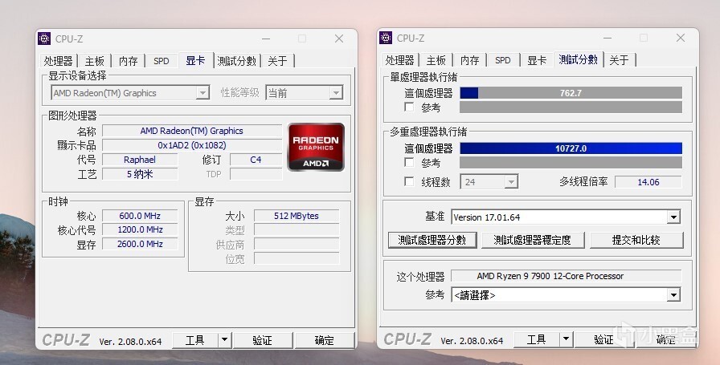Image resolution: width=720 pixels, height=365 pixels.
Task: Minimize the right CPU-Z window
Action: click(607, 38)
